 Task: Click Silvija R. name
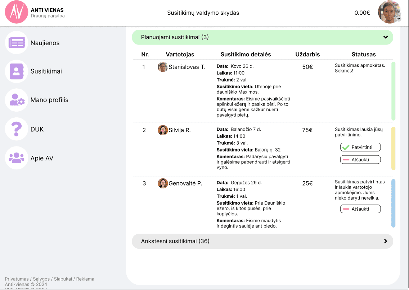click(x=179, y=130)
